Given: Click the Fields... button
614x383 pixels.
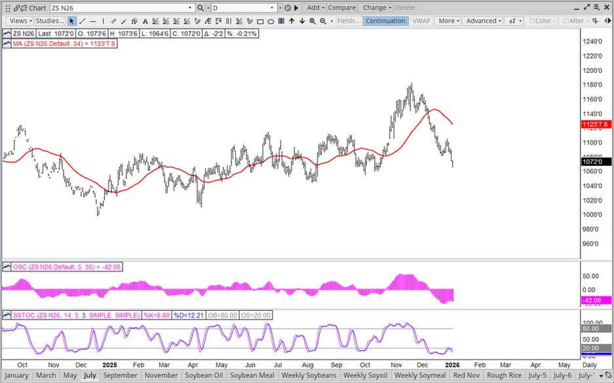Looking at the screenshot, I should [349, 21].
